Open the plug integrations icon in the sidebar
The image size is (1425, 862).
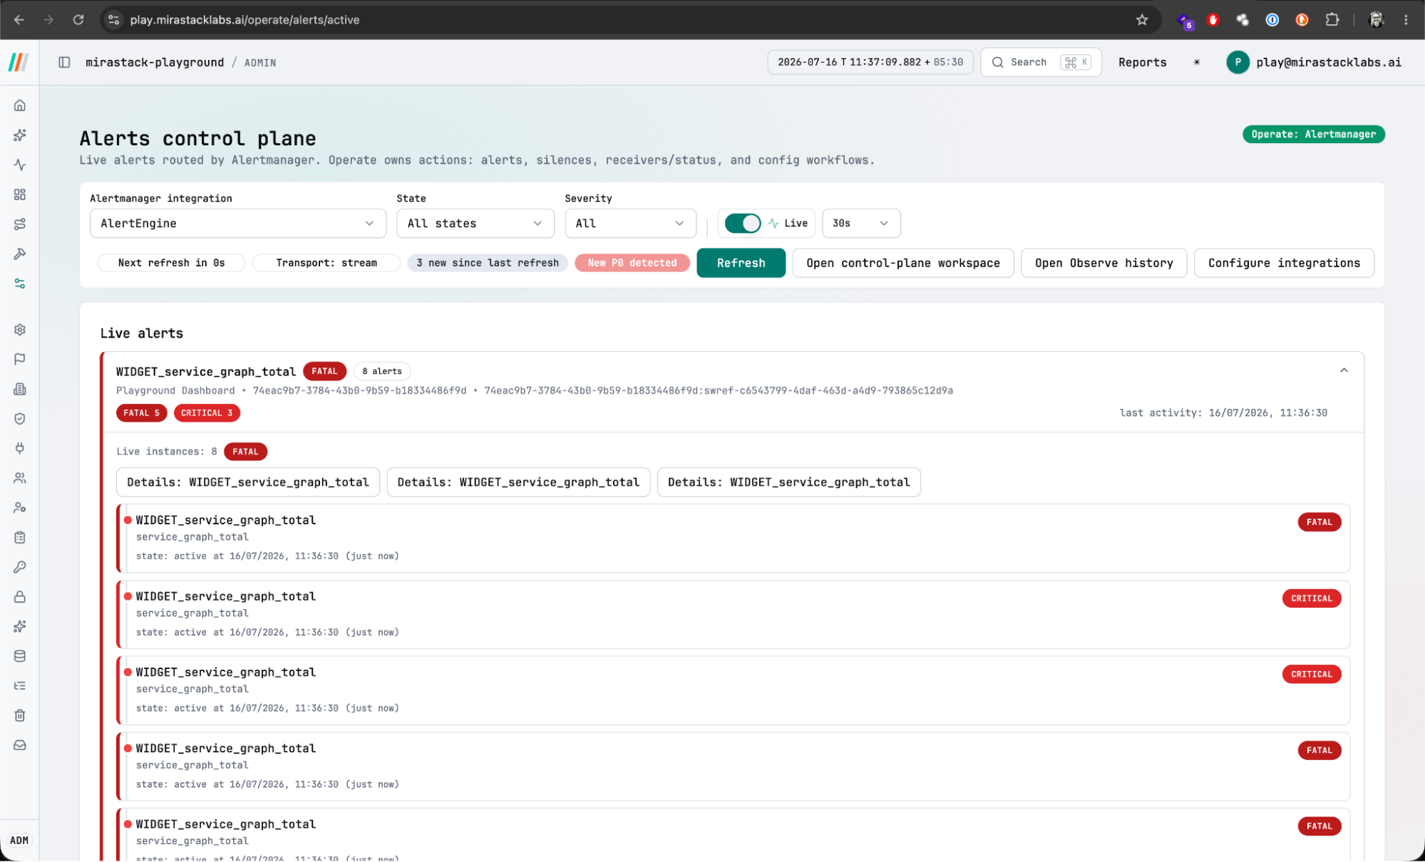[20, 448]
